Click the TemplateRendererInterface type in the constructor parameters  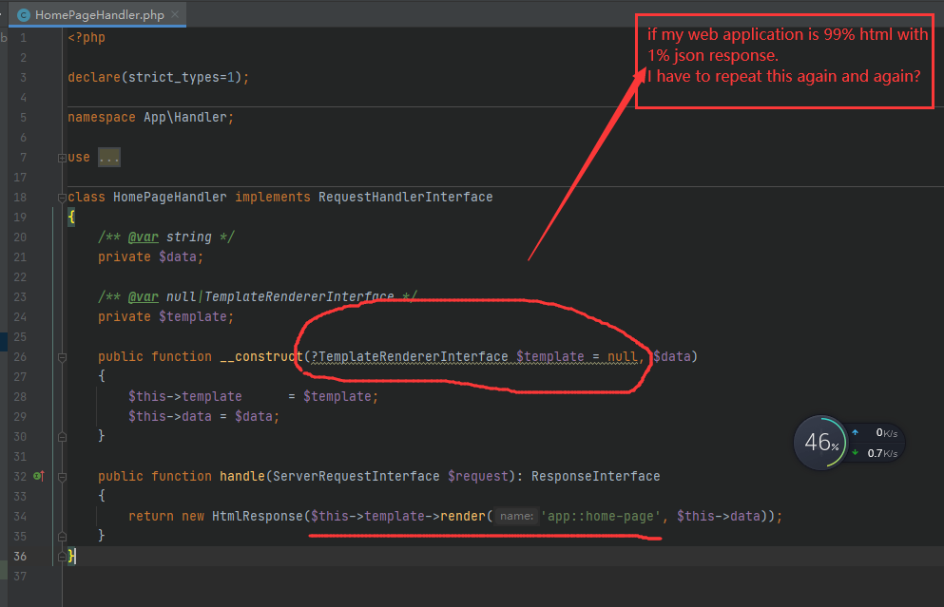pos(413,356)
